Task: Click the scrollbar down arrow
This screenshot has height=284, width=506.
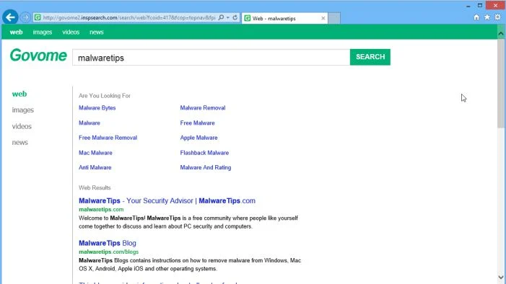Action: point(501,278)
